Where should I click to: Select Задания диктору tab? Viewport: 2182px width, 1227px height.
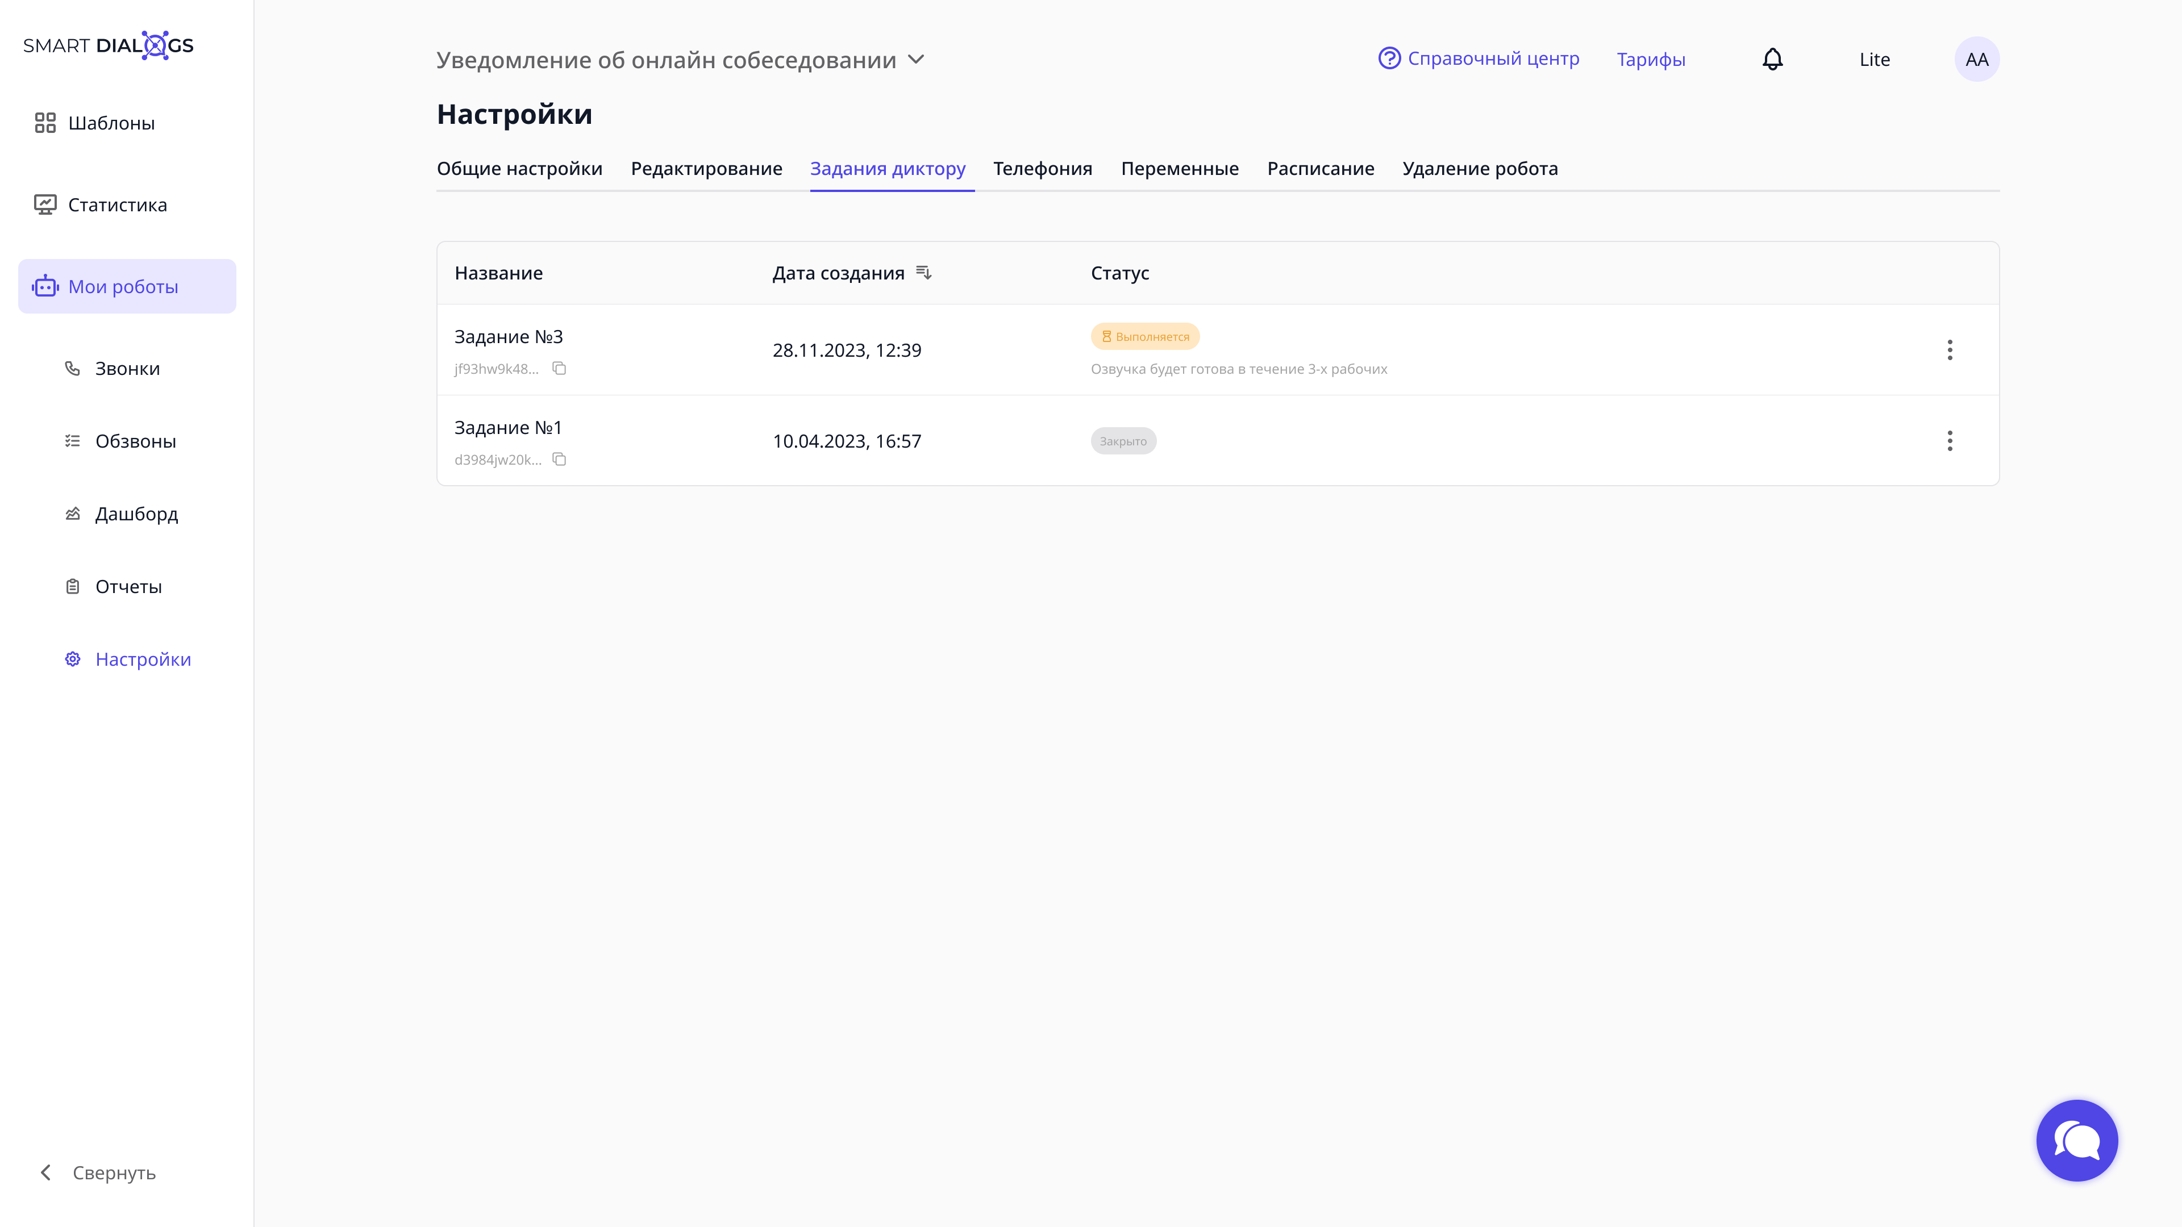click(888, 169)
